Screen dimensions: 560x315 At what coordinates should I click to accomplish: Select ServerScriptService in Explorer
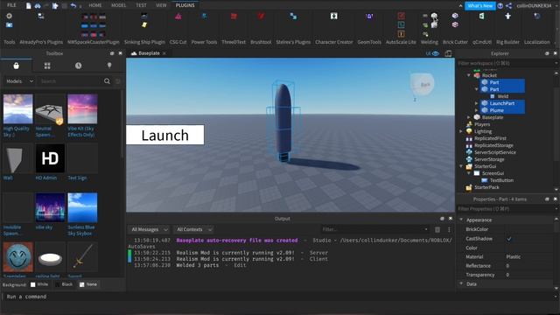click(x=495, y=152)
